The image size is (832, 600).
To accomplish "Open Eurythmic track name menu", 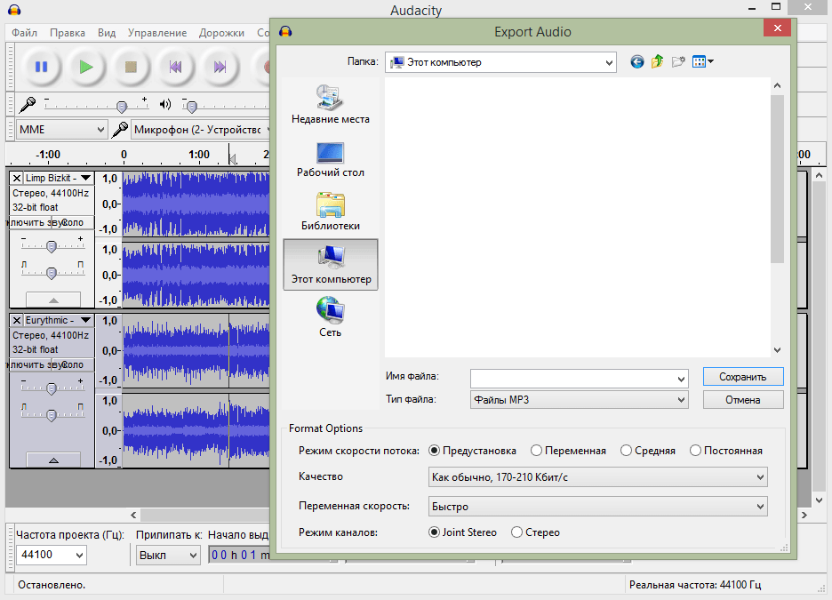I will click(x=59, y=320).
